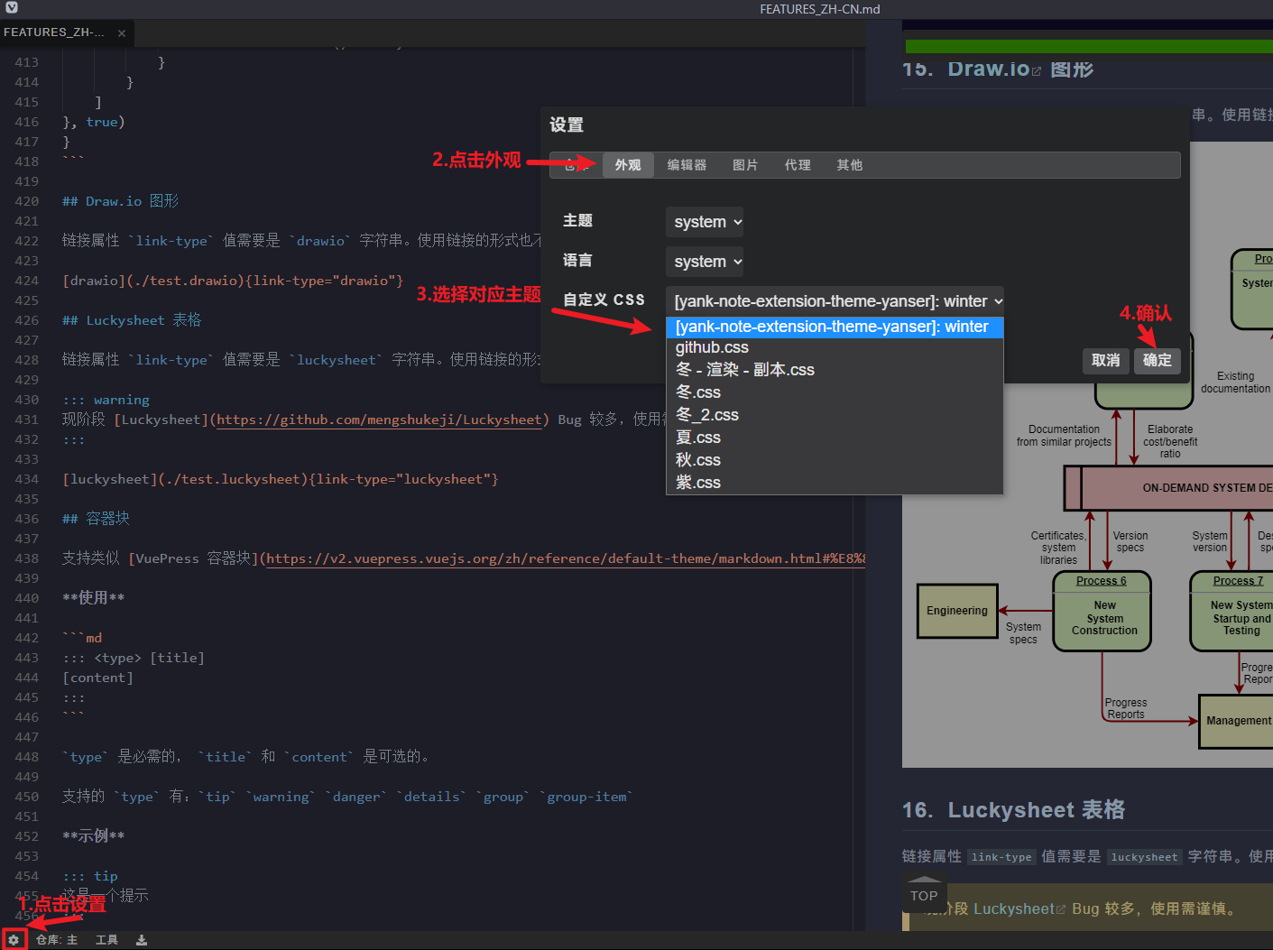
Task: Click the app logo in title bar
Action: (11, 8)
